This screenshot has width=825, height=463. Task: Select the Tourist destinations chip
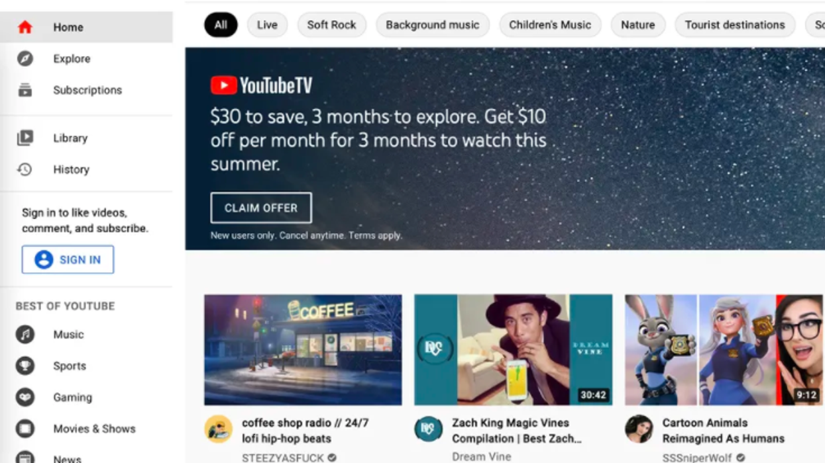pyautogui.click(x=735, y=25)
